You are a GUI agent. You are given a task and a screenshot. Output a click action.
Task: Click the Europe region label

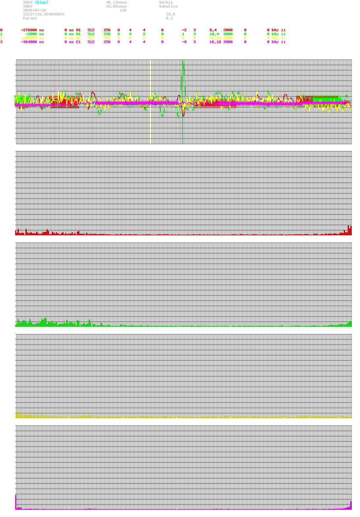[30, 18]
